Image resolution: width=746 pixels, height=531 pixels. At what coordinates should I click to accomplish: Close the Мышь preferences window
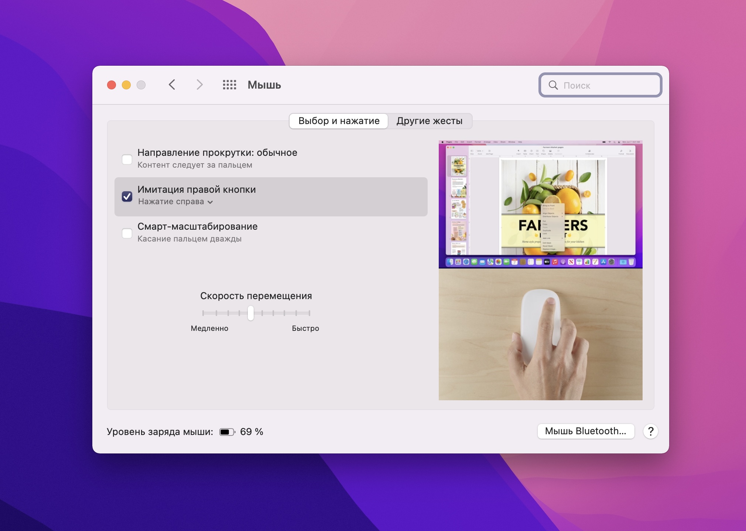[112, 85]
